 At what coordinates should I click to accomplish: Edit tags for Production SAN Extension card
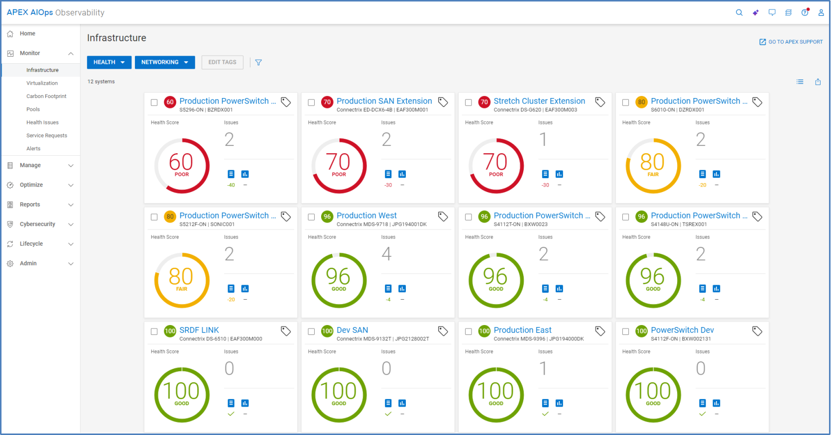[443, 102]
